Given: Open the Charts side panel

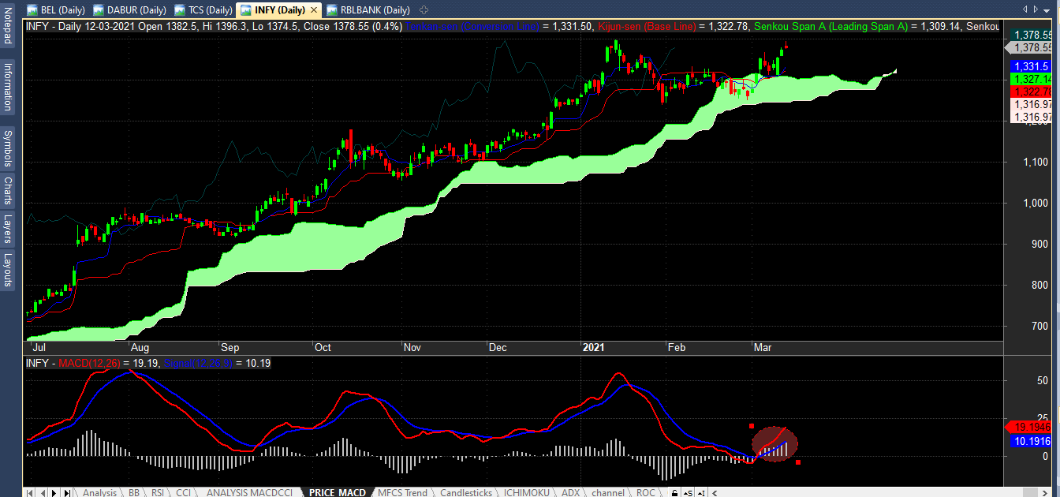Looking at the screenshot, I should [x=7, y=191].
